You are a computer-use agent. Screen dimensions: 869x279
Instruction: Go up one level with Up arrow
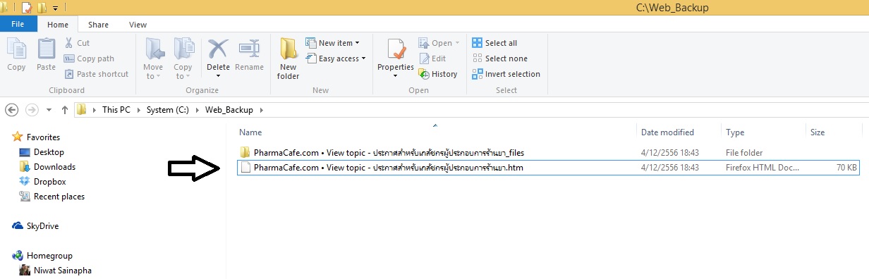[x=65, y=110]
